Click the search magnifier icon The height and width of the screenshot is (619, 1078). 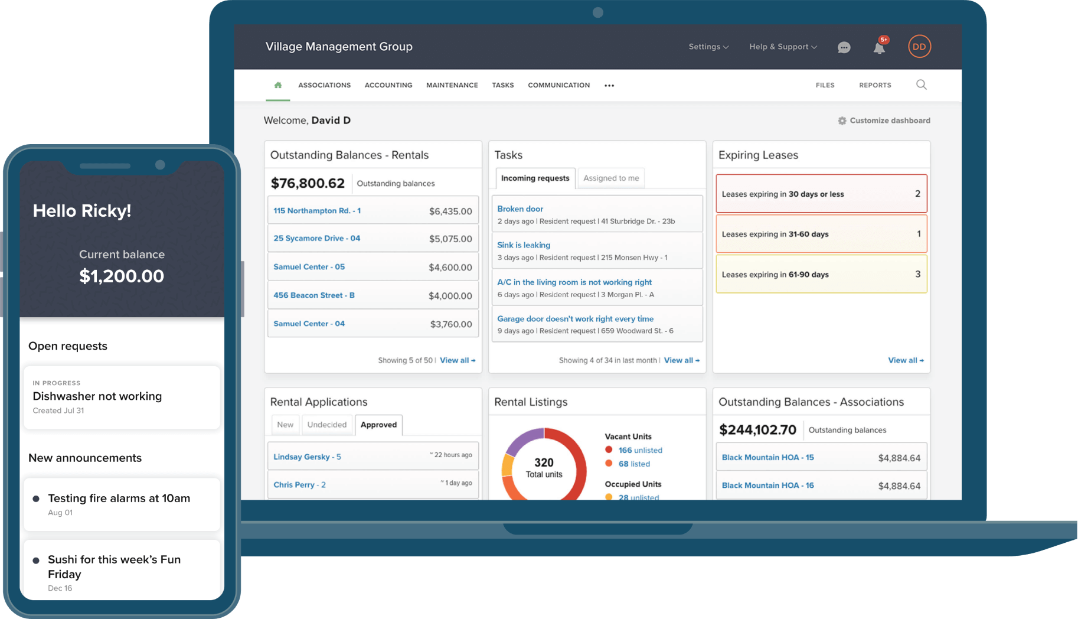tap(921, 85)
